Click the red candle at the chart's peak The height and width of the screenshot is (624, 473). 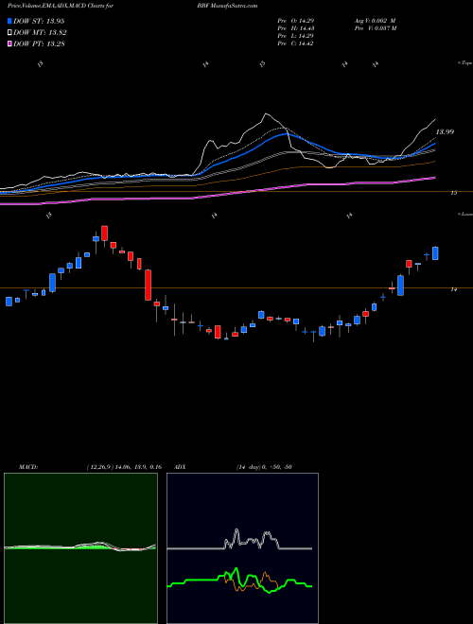(105, 234)
